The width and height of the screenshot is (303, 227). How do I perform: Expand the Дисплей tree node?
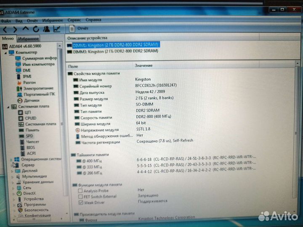(x=12, y=171)
